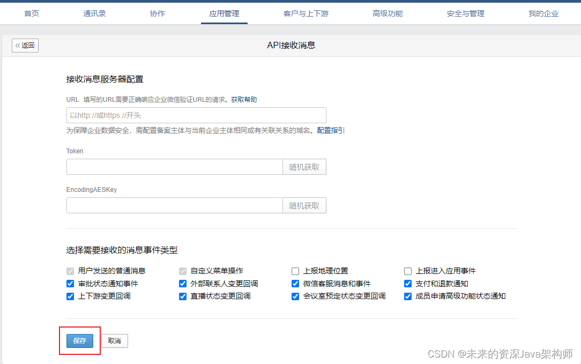The image size is (581, 364).
Task: Toggle 自定义菜单操作 checkbox
Action: 183,271
